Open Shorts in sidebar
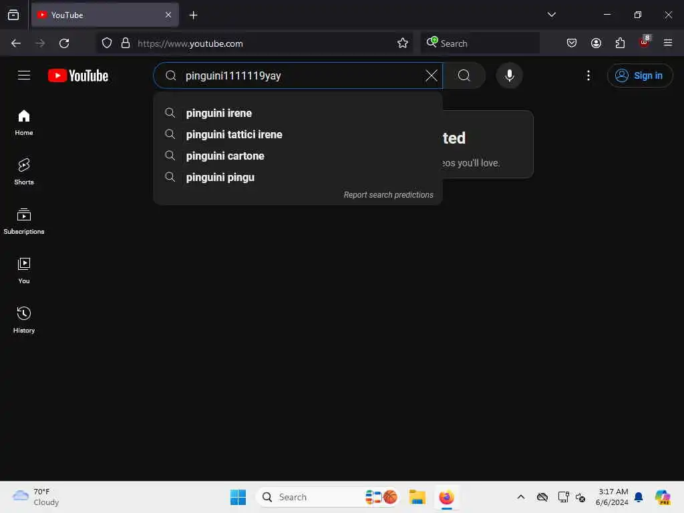 click(24, 172)
